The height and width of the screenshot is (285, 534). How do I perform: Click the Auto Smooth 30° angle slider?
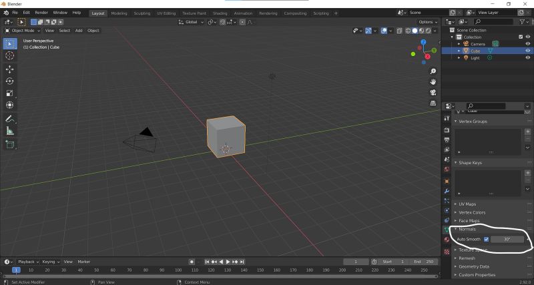(x=507, y=240)
